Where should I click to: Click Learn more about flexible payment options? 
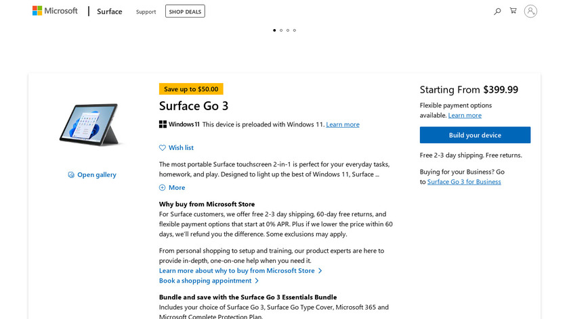tap(465, 116)
